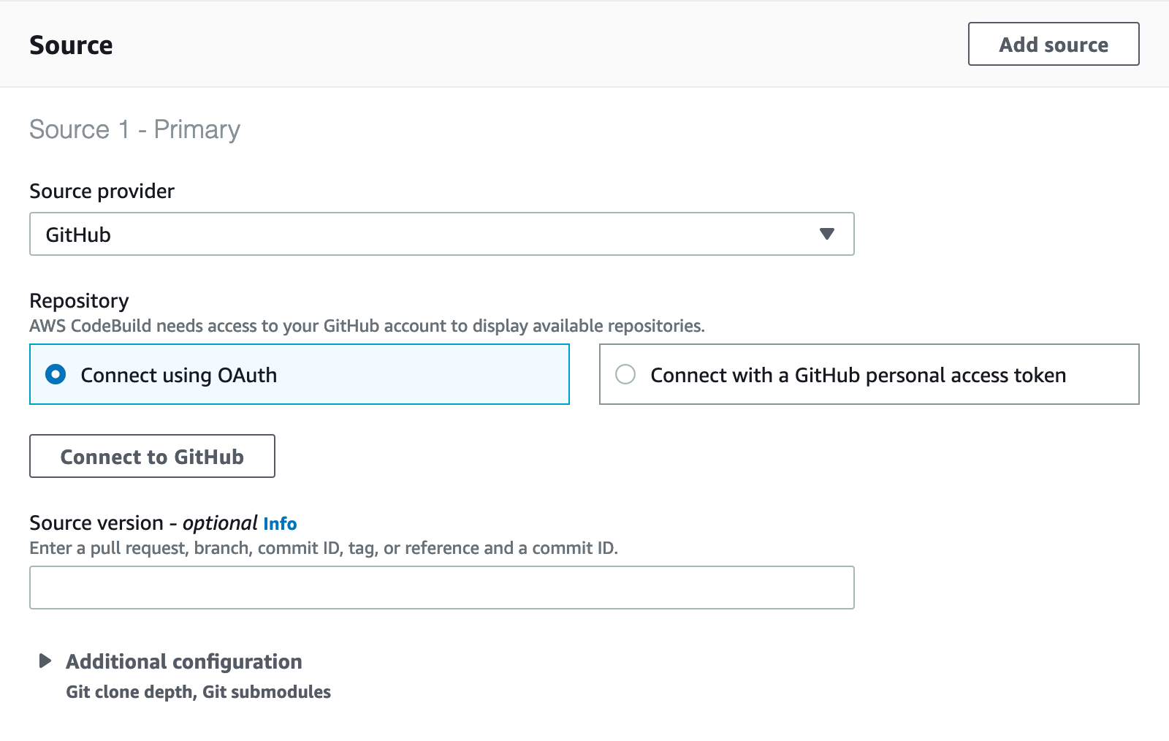Expand the Additional configuration section
Viewport: 1169px width, 741px height.
pos(184,661)
